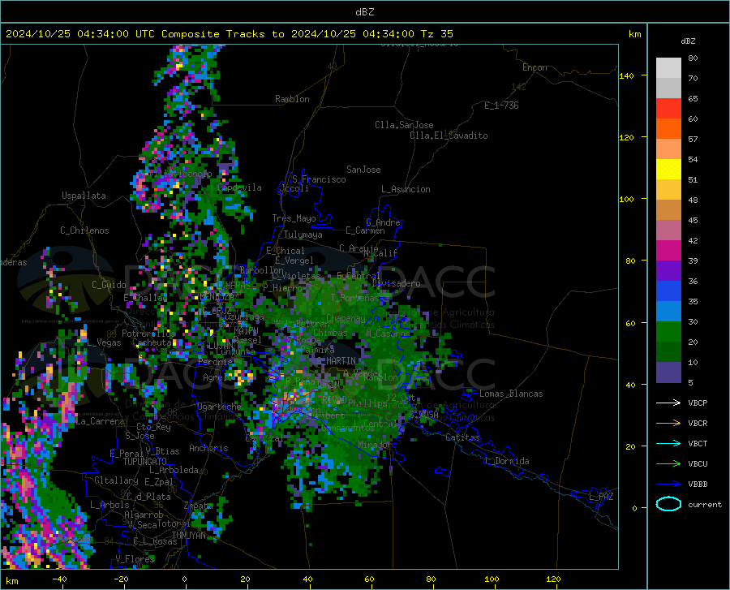Click the 'L_PAZ' label at lower right

click(601, 497)
